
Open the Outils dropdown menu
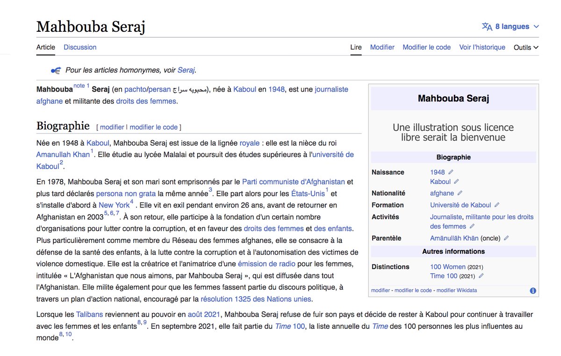(526, 47)
